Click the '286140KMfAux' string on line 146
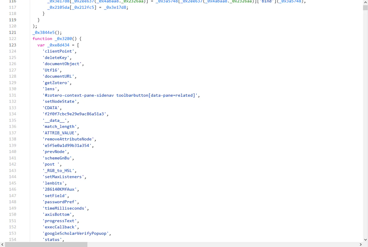The height and width of the screenshot is (247, 368). (x=61, y=189)
